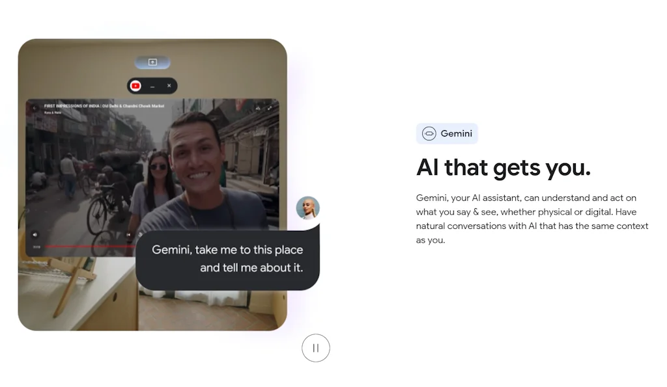Screen dimensions: 667x387
Task: Enter fullscreen using the expand arrows icon
Action: (270, 107)
